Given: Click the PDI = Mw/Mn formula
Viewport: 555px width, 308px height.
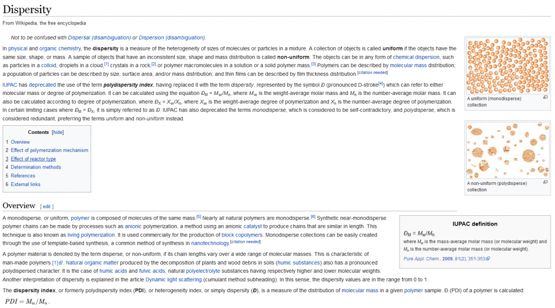Looking at the screenshot, I should 26,302.
